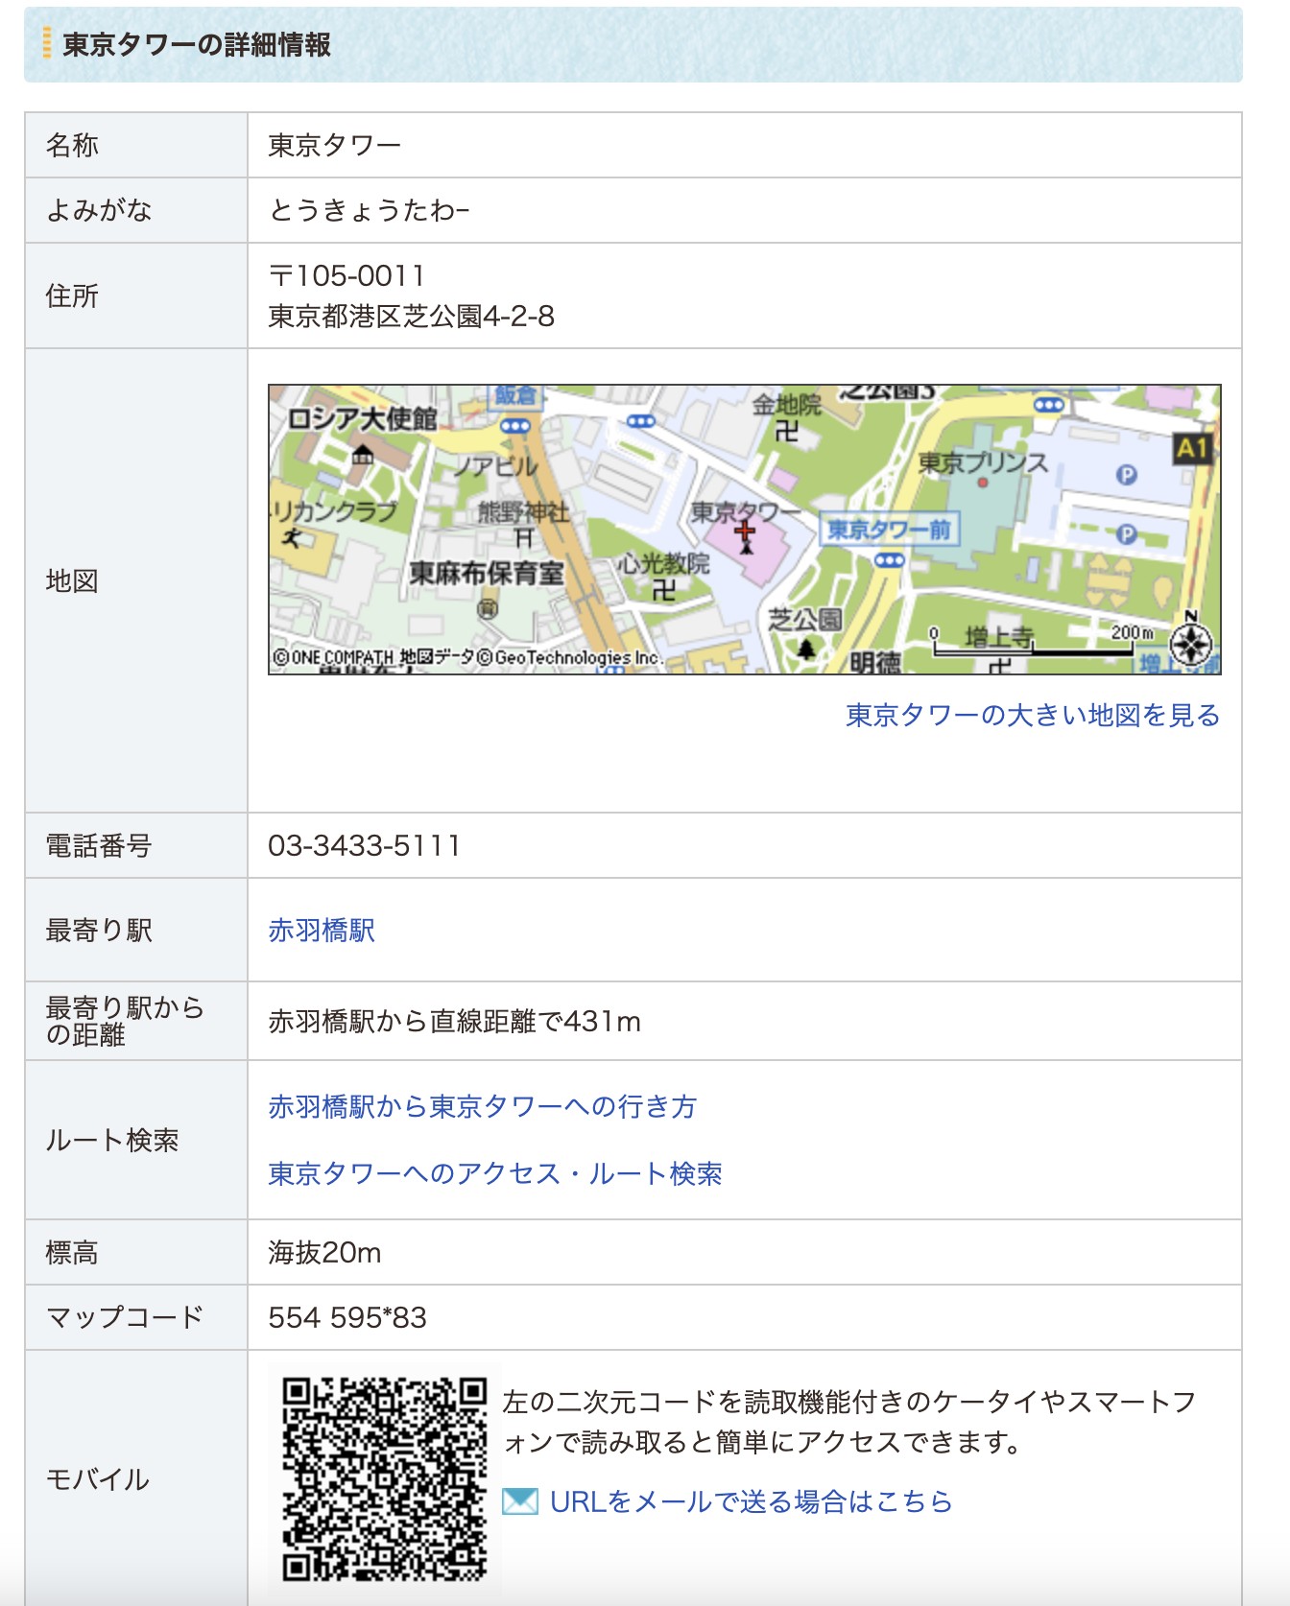Click the phone number 03-3433-5111

point(365,846)
